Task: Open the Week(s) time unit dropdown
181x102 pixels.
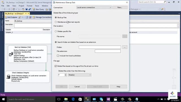Action: (x=80, y=75)
